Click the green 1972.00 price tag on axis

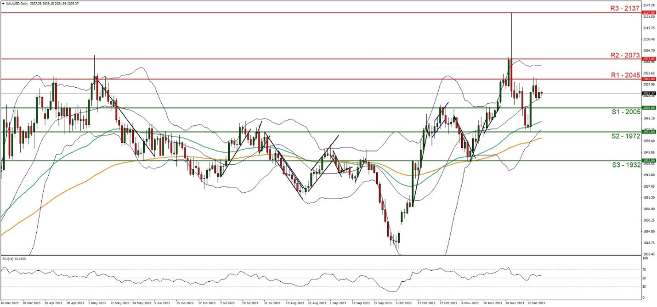[648, 132]
